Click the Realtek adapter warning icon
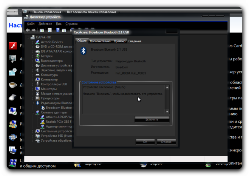Viewport: 249px width, 176px height. click(x=42, y=122)
